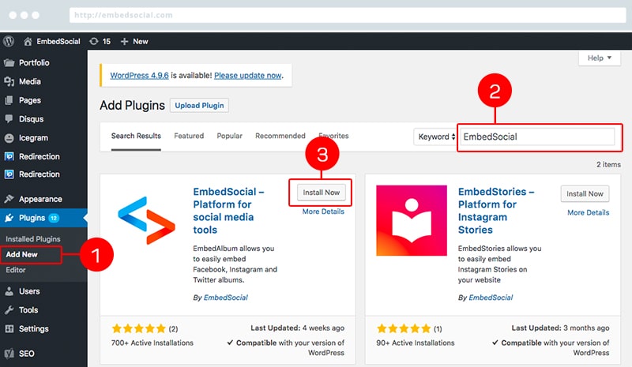Click the 'Add Plugins' page heading
The height and width of the screenshot is (367, 632).
pos(132,105)
